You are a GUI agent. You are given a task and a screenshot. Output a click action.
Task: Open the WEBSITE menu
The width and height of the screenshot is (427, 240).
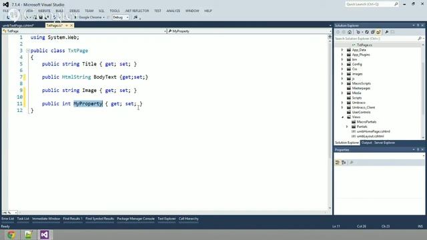[44, 11]
